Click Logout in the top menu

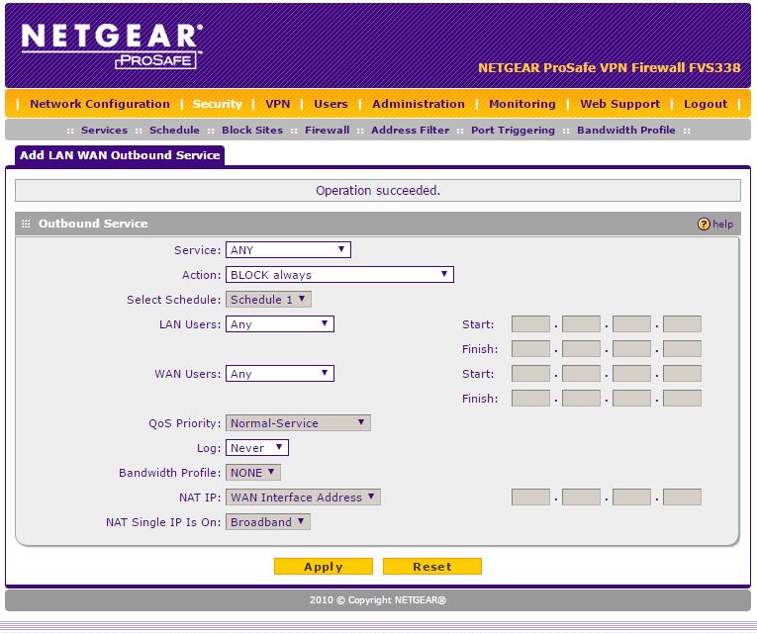pyautogui.click(x=705, y=104)
